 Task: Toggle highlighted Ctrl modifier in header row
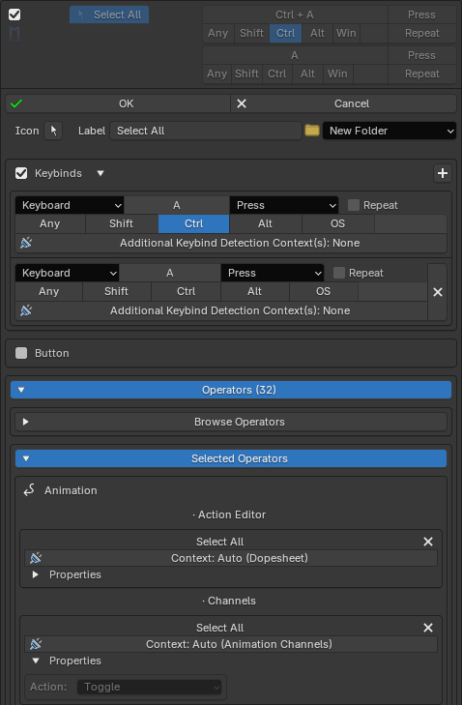(x=286, y=33)
